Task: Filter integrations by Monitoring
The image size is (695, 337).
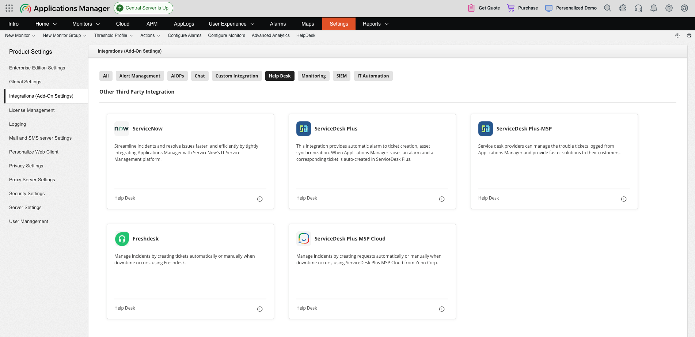Action: (x=314, y=76)
